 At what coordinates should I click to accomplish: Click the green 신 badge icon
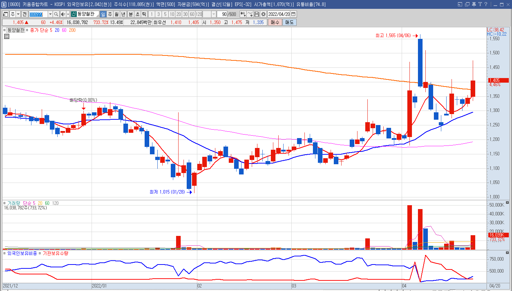click(74, 14)
